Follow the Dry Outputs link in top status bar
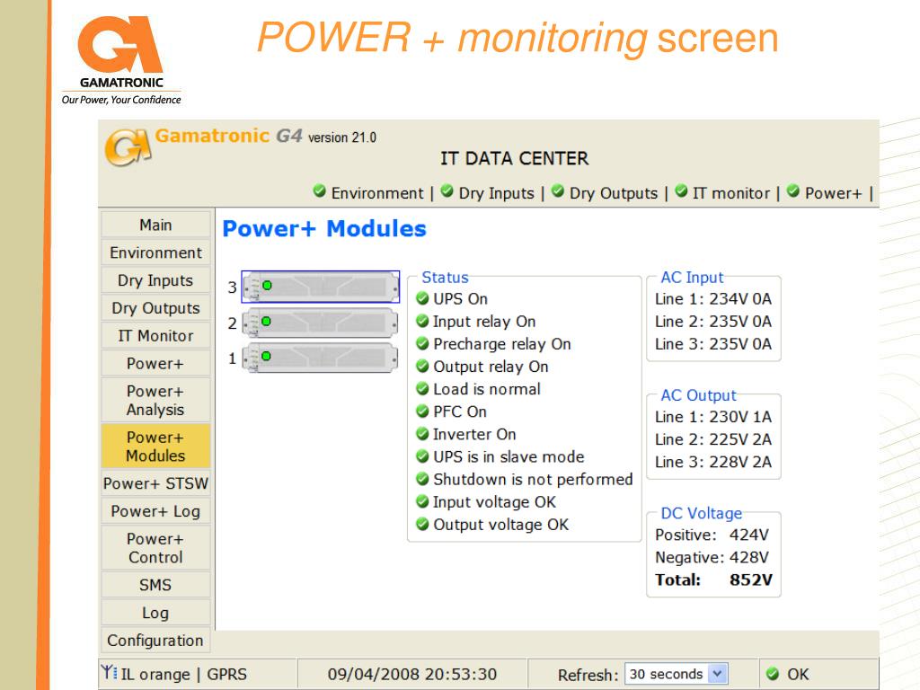Viewport: 920px width, 690px height. point(614,193)
